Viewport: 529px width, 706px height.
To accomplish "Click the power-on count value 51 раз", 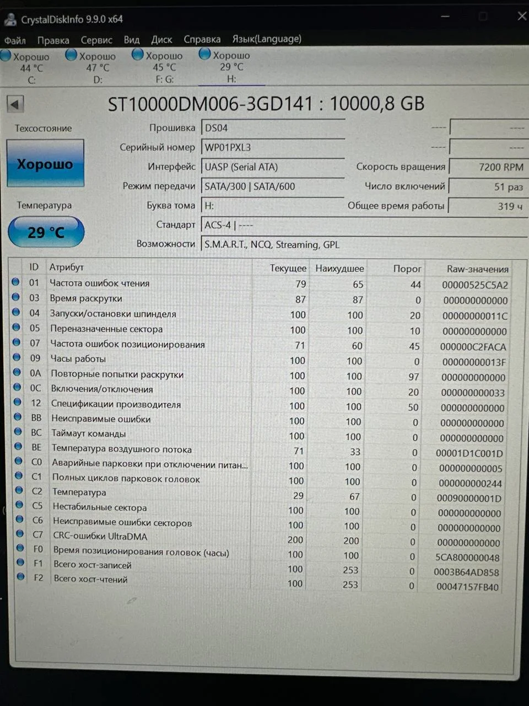I will (489, 186).
